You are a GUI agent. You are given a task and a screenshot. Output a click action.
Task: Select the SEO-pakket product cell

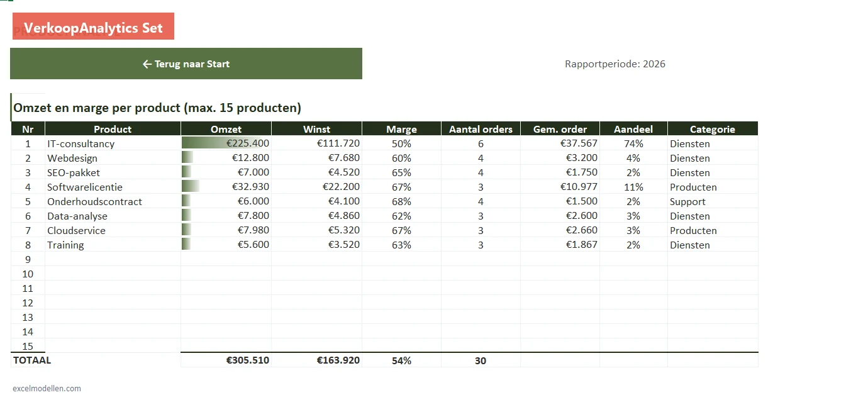tap(113, 172)
